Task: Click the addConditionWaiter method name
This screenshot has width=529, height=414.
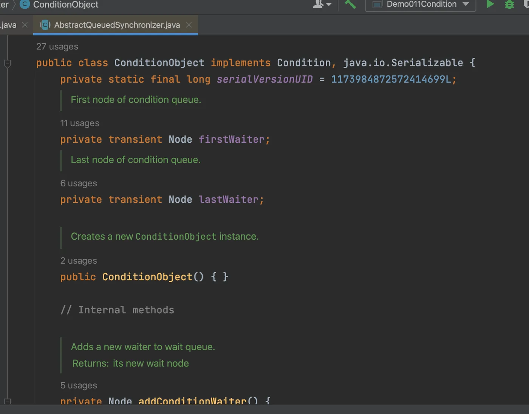Action: pyautogui.click(x=192, y=401)
